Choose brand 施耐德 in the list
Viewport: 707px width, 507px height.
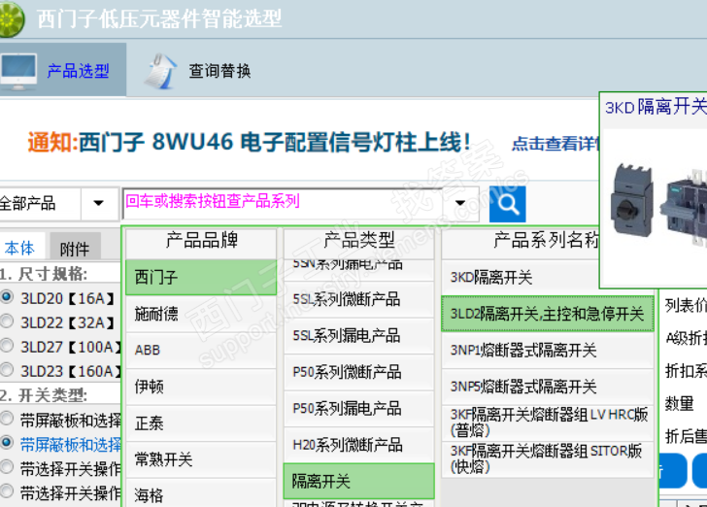coord(201,314)
